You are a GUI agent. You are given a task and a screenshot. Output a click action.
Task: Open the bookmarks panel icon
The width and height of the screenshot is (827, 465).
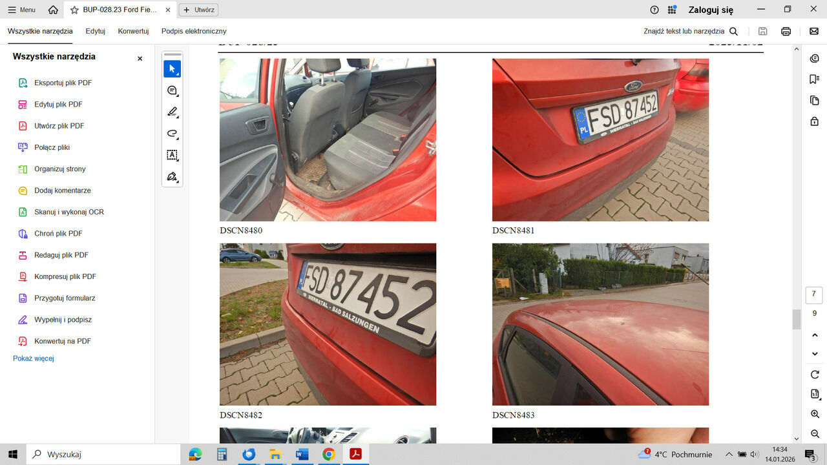(814, 79)
